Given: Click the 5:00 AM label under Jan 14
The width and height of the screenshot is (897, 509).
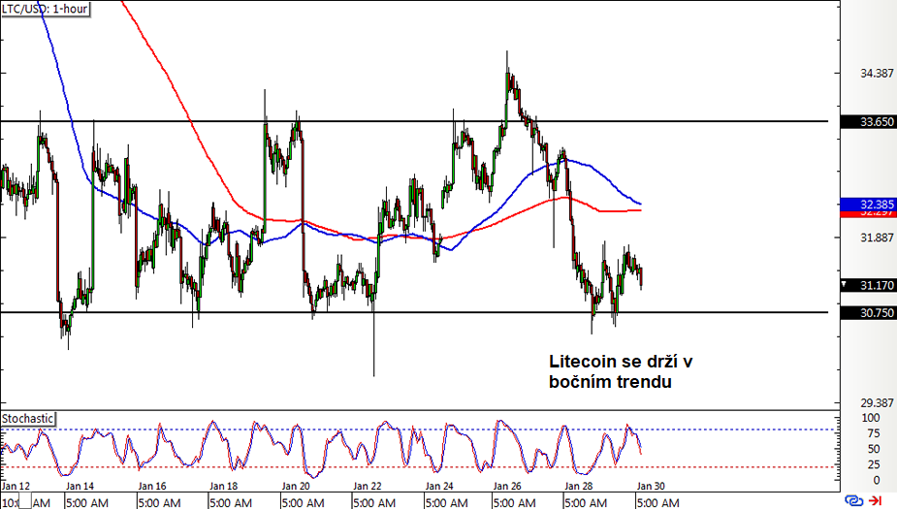Looking at the screenshot, I should [87, 503].
